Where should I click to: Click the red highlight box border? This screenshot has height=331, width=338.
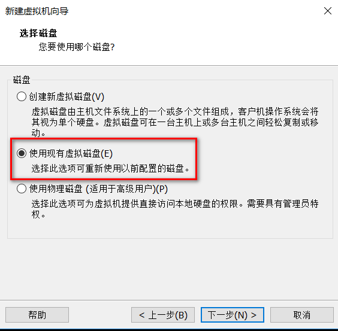(x=104, y=139)
